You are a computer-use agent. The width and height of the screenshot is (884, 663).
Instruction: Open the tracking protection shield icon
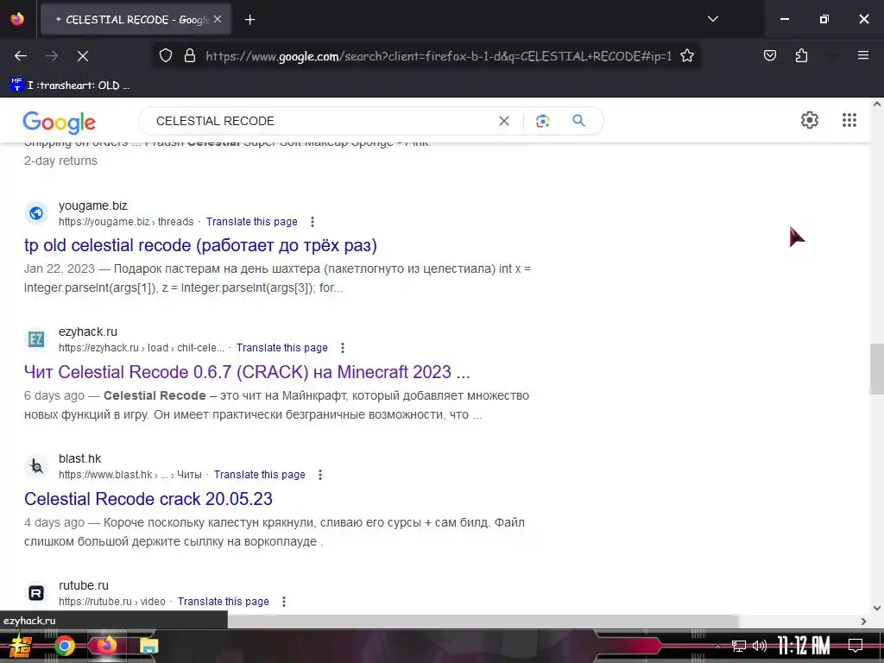click(x=165, y=56)
